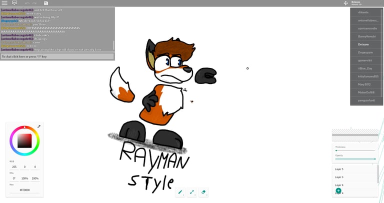The height and width of the screenshot is (203, 384).
Task: Click the "WAAAAAAAA" chat line
Action: 33,31
